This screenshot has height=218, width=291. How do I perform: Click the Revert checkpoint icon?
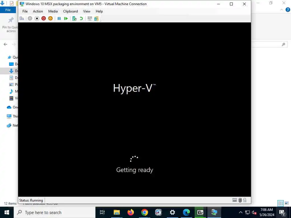tap(81, 18)
